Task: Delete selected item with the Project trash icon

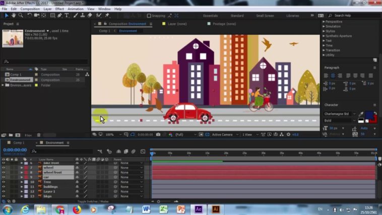Action: tap(39, 135)
